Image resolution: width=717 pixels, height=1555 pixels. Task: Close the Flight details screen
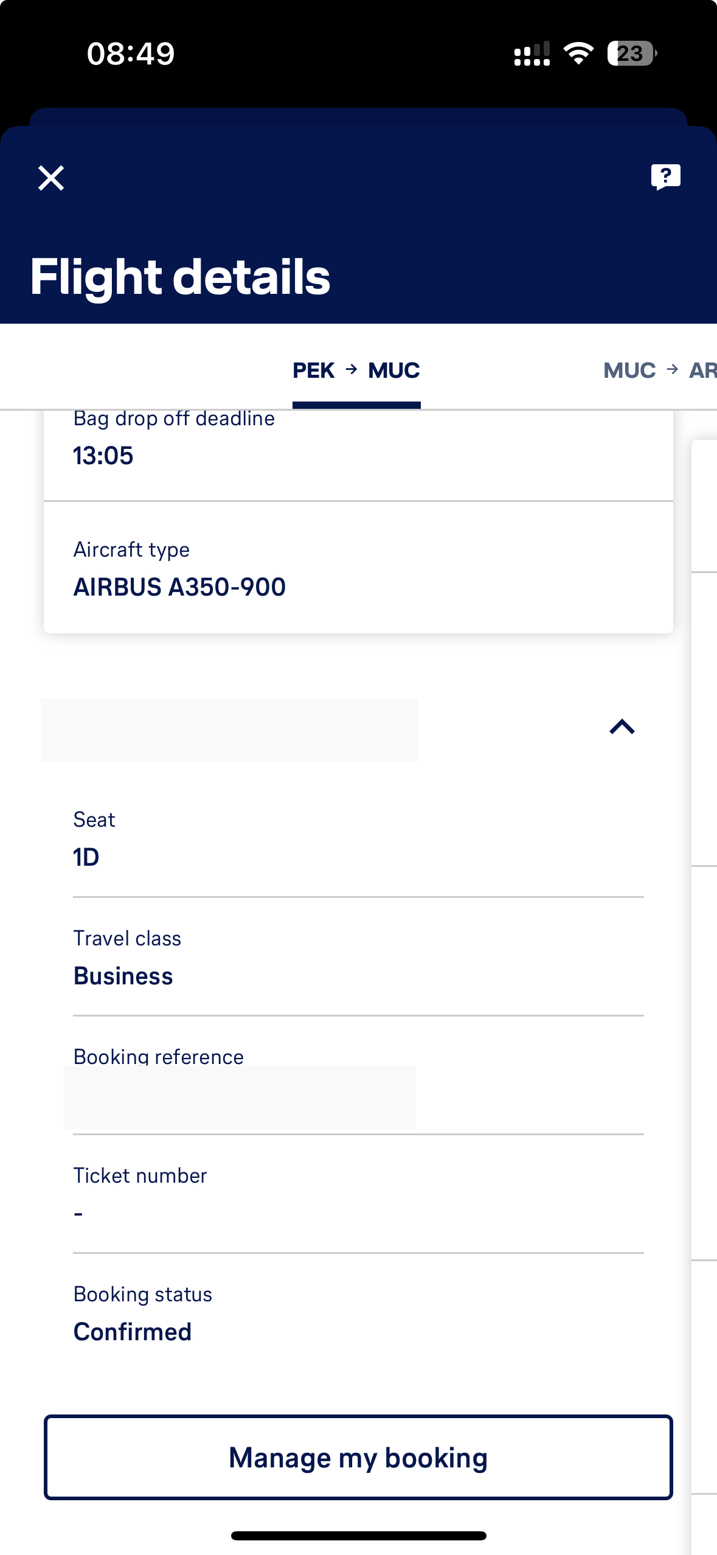[x=51, y=178]
